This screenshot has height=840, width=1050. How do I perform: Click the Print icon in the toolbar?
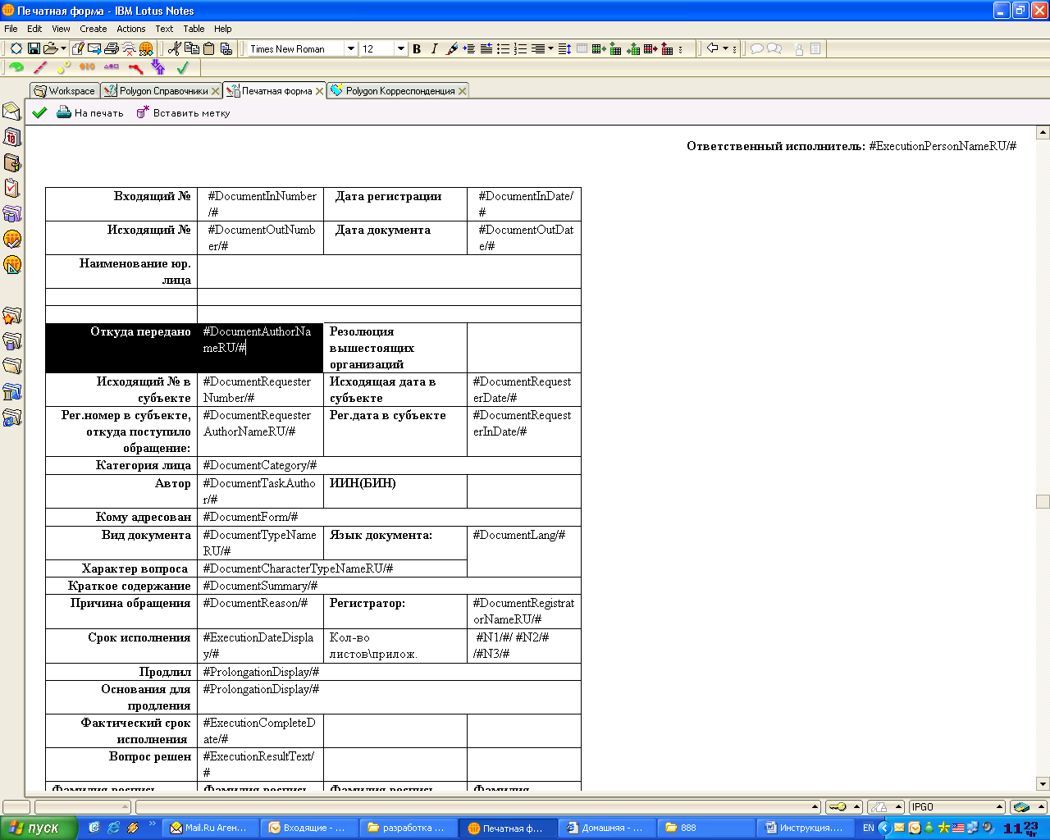tap(112, 48)
